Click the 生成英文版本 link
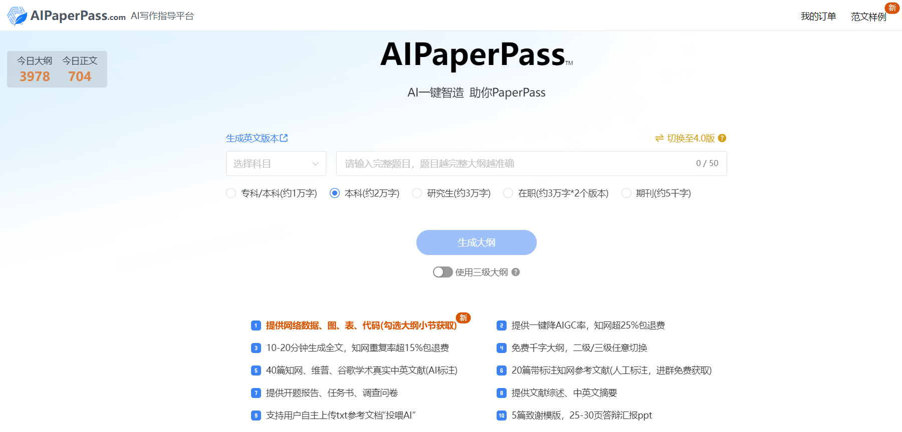Image resolution: width=902 pixels, height=432 pixels. pos(252,138)
